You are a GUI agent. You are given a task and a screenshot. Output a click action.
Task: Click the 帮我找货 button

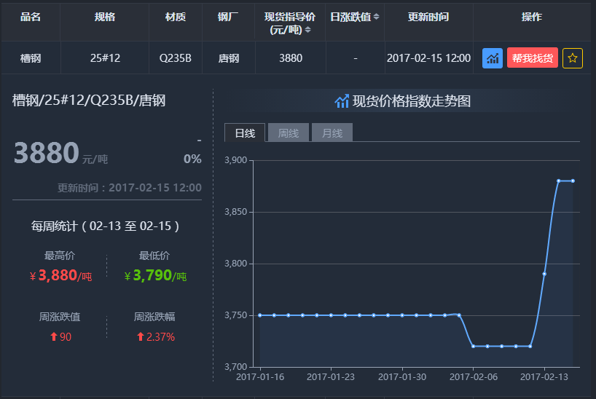point(532,58)
